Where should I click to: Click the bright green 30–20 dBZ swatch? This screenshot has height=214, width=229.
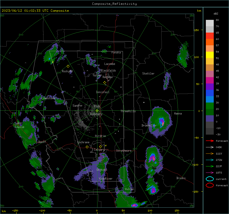tap(210, 106)
